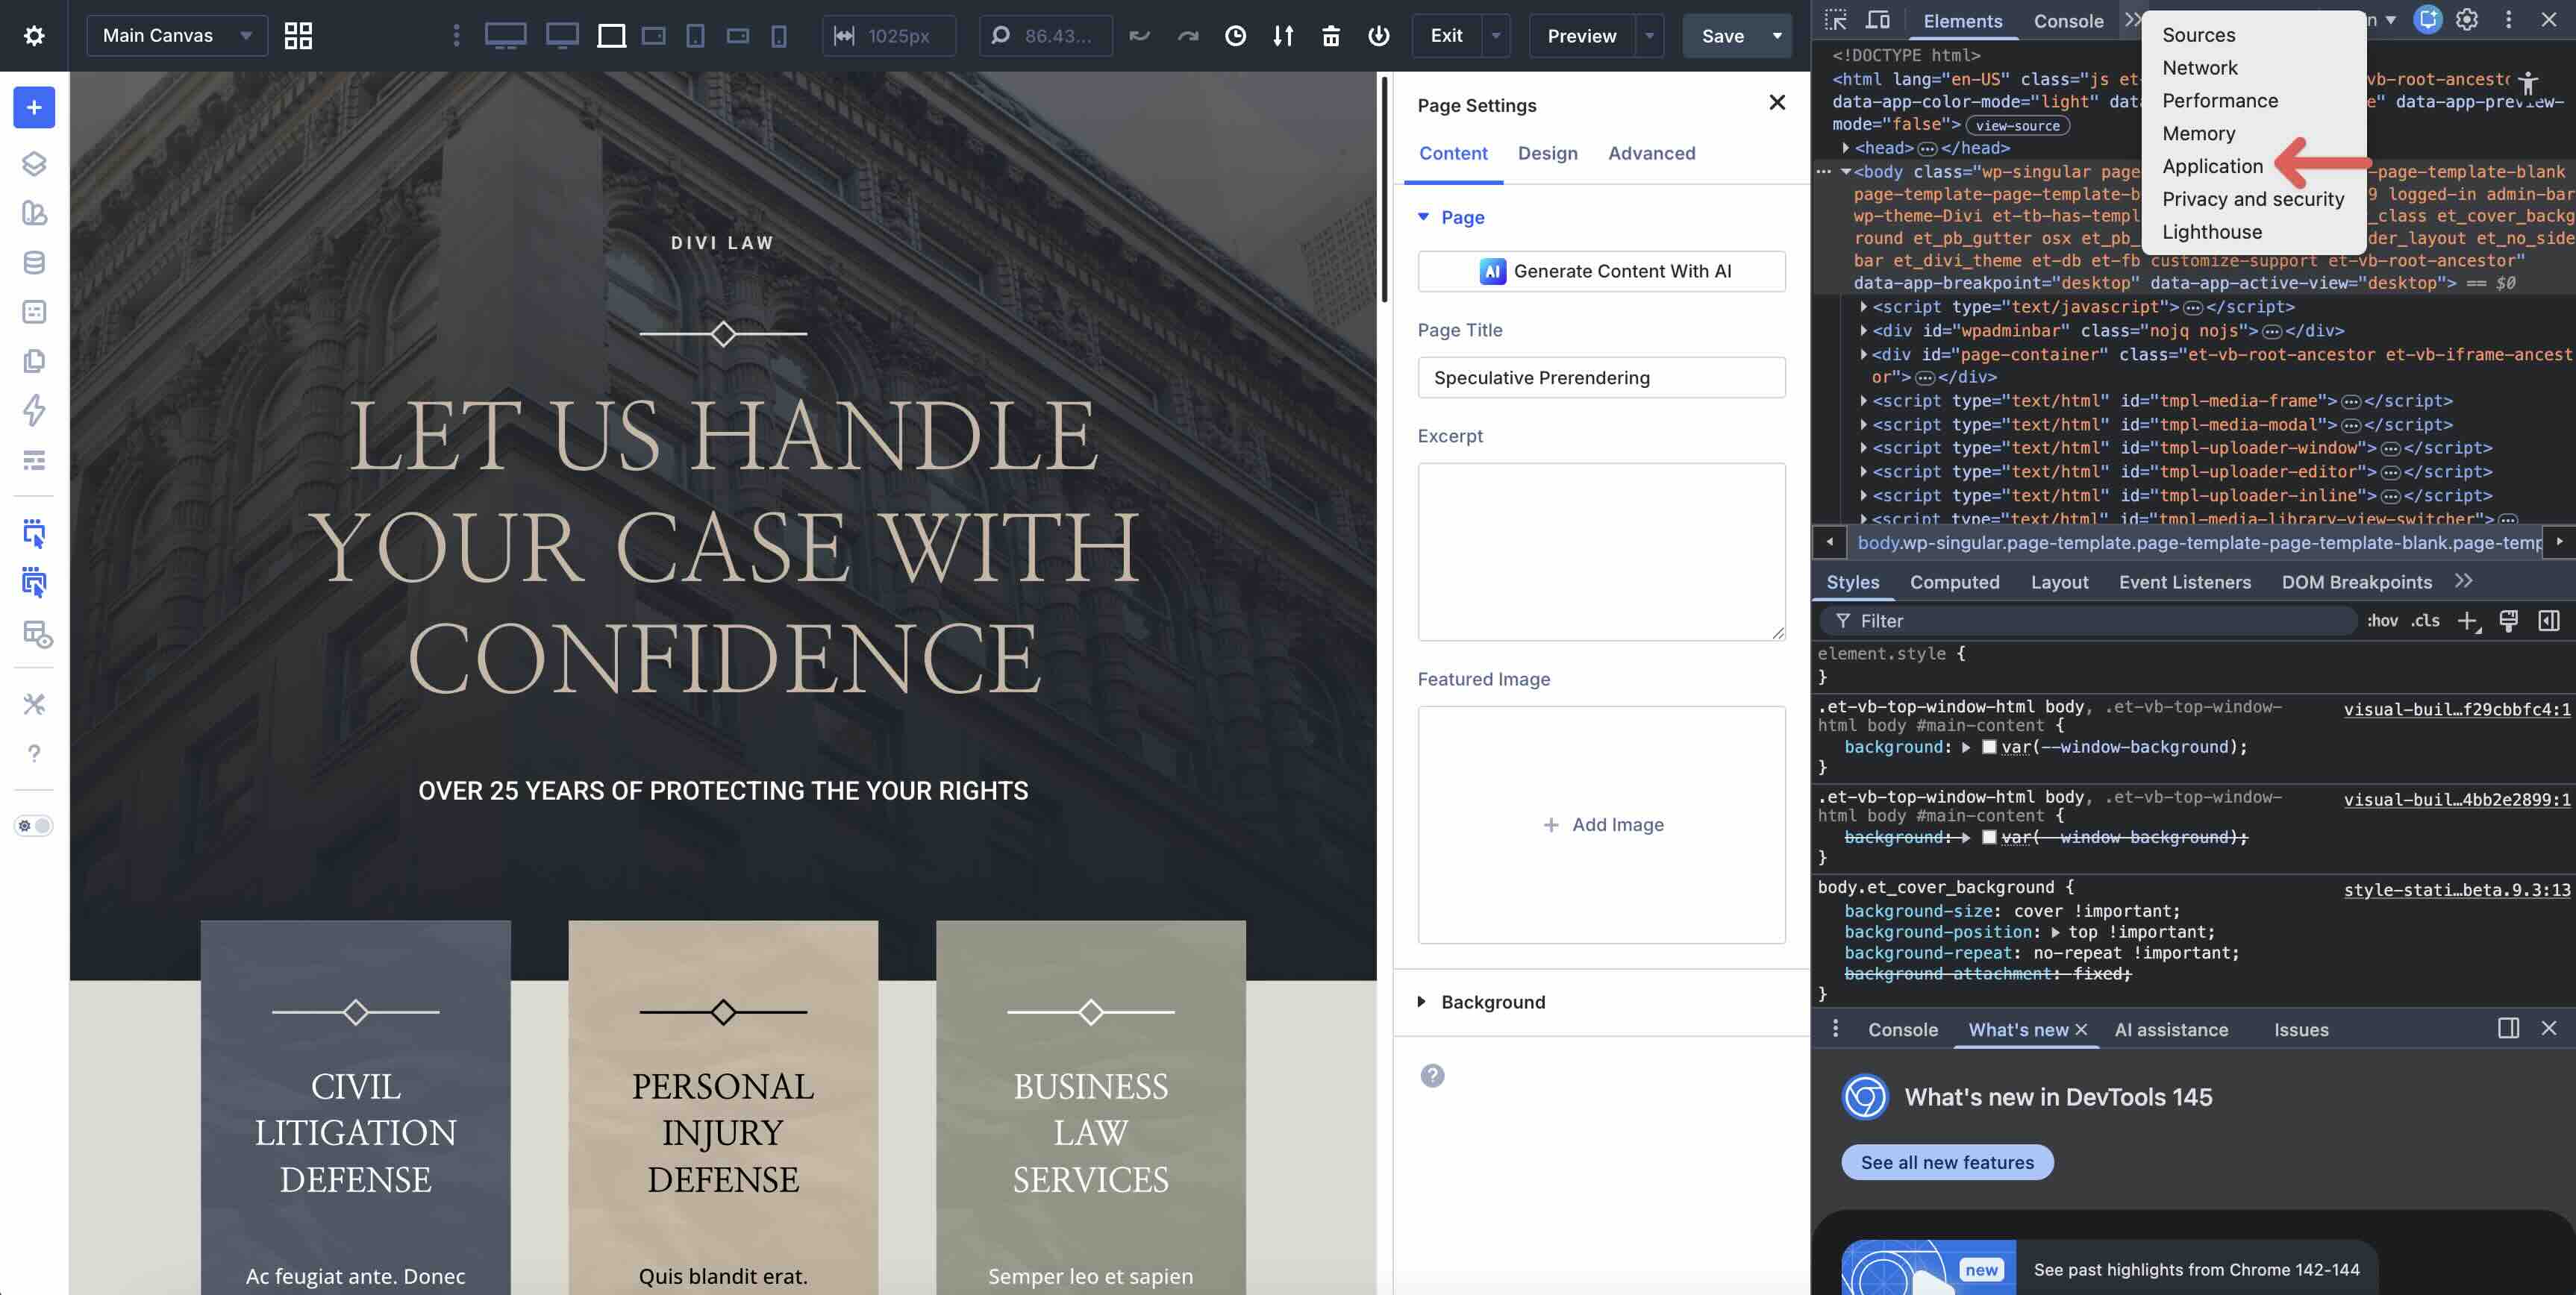Image resolution: width=2576 pixels, height=1295 pixels.
Task: Toggle the .cls class editor in Styles
Action: coord(2425,620)
